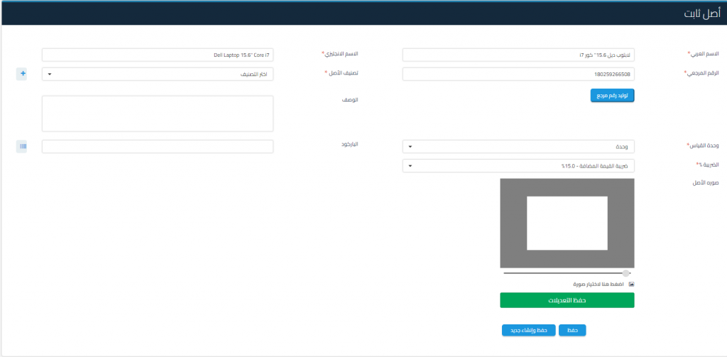This screenshot has width=727, height=357.
Task: Click the generate reference number button
Action: [x=612, y=96]
